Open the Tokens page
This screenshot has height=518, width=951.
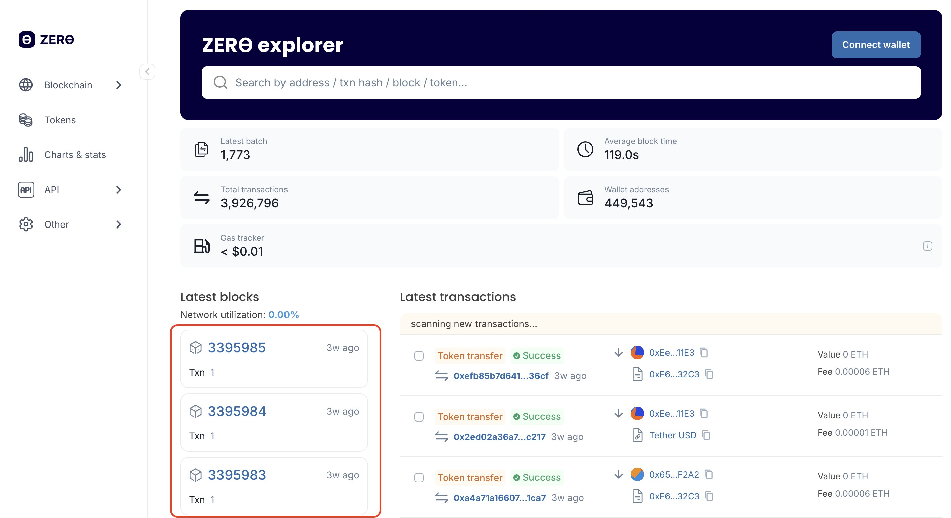click(60, 120)
